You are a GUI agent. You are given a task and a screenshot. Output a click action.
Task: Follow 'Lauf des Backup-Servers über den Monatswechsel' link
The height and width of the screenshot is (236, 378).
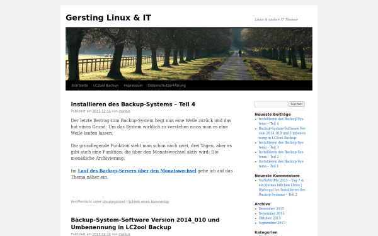(137, 171)
